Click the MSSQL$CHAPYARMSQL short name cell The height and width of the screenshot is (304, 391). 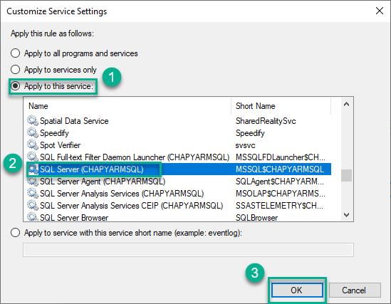point(280,169)
